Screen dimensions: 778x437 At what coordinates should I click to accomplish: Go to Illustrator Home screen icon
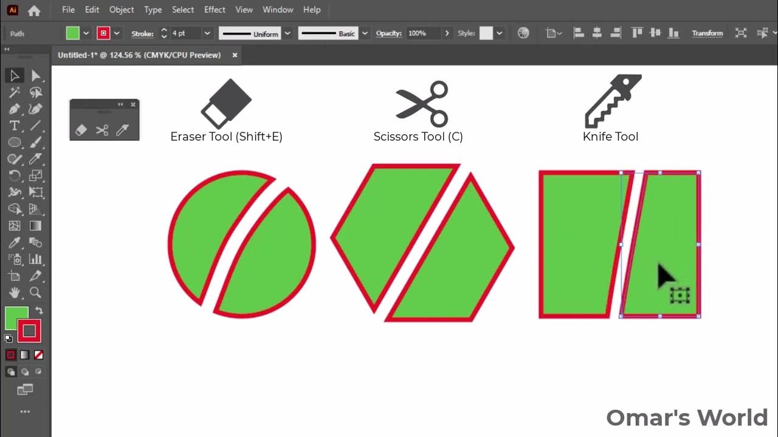(34, 10)
